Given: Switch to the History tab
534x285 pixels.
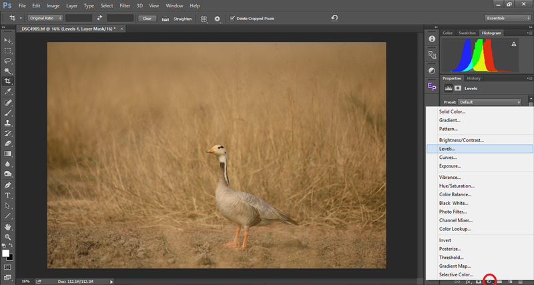Looking at the screenshot, I should tap(473, 78).
